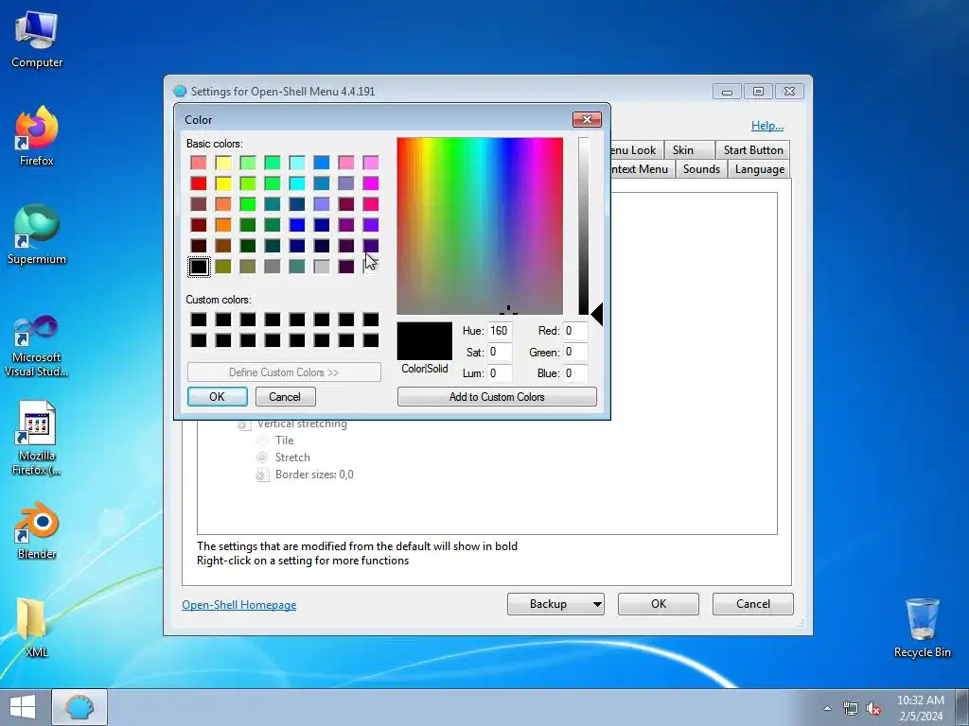Select the cyan basic color swatch
Screen dimensions: 969x726
pyautogui.click(x=297, y=183)
